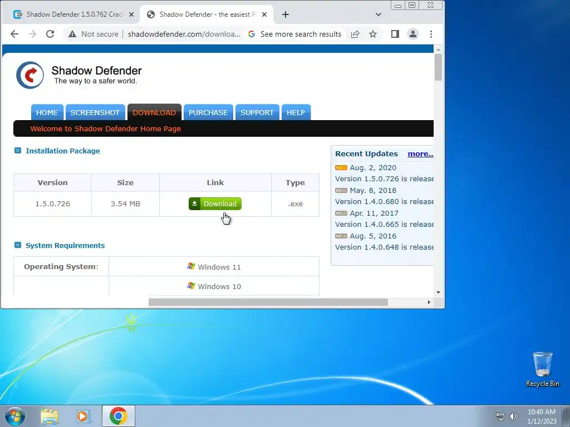Click Version 1.4.0.680 is released text

coord(384,201)
